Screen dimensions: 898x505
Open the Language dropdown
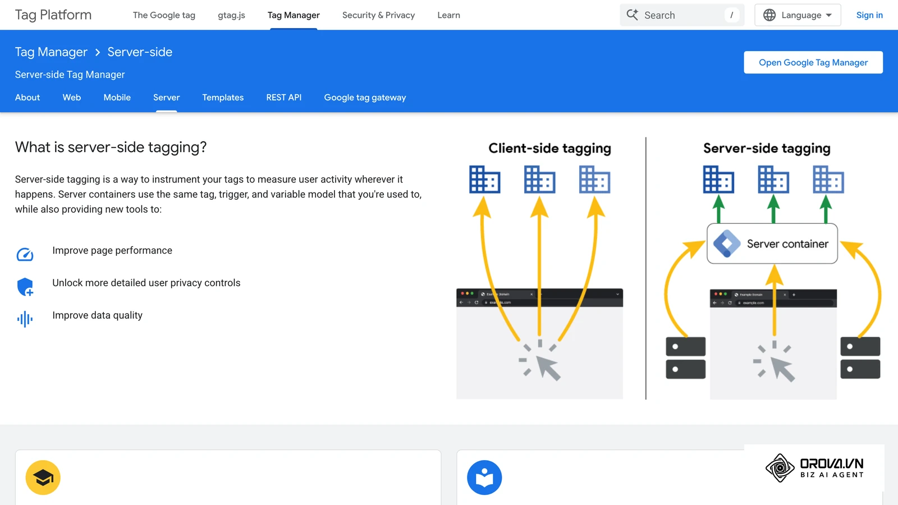click(x=798, y=15)
